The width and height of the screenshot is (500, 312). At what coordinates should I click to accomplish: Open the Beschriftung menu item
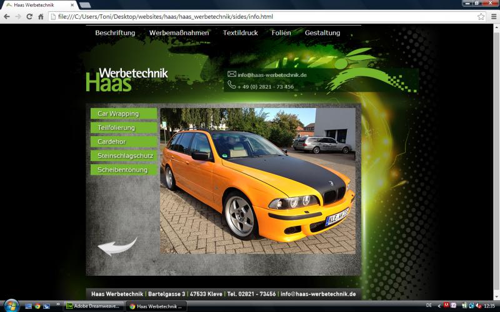coord(115,33)
